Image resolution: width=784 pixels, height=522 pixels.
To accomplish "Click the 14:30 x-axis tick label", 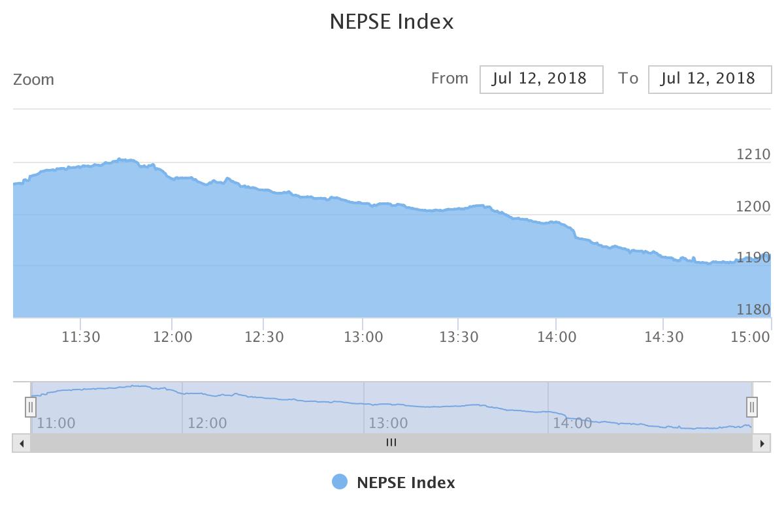I will (664, 337).
